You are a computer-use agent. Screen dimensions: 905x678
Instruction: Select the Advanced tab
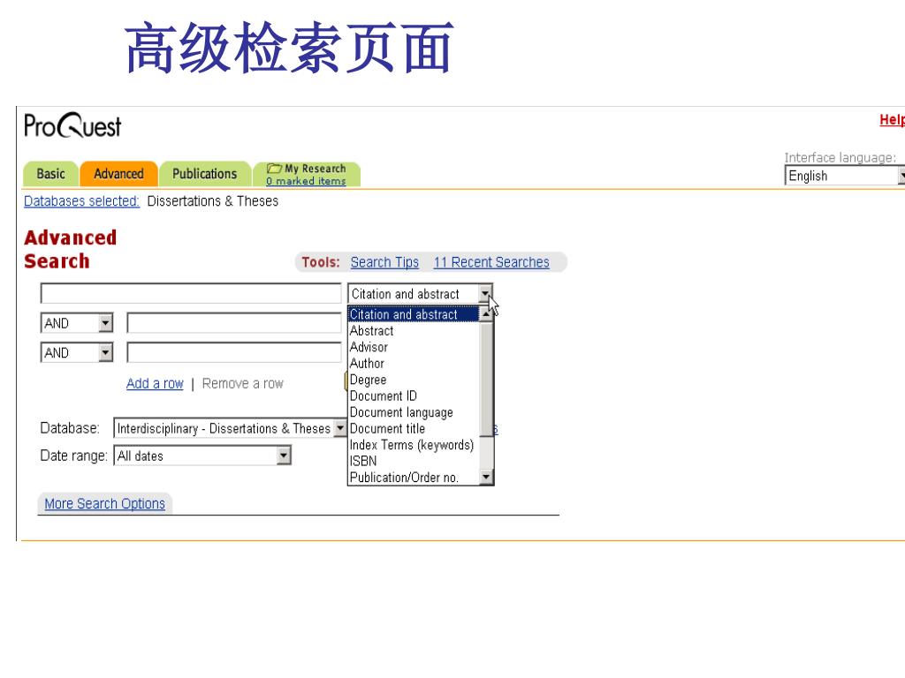[118, 174]
